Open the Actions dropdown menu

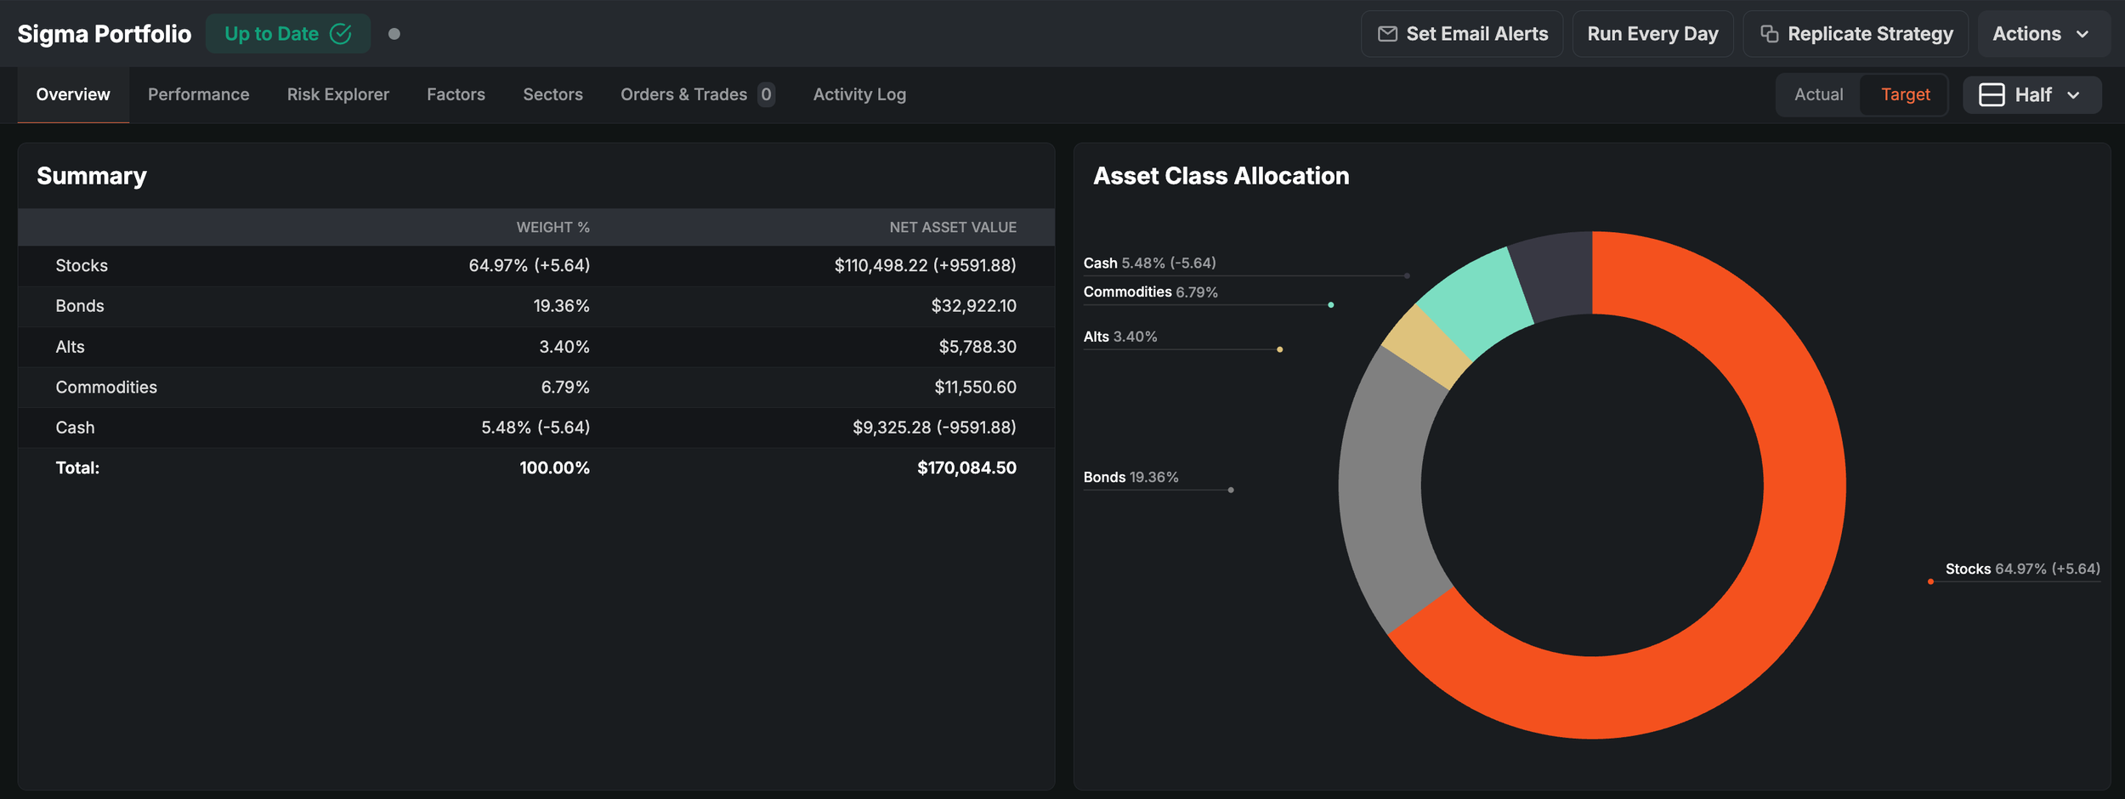tap(2043, 34)
